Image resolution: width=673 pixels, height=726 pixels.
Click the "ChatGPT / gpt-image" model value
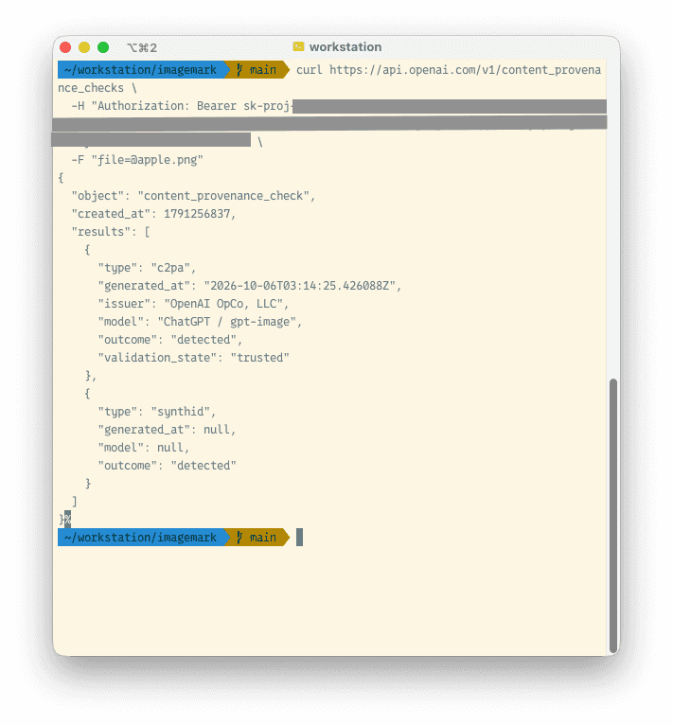click(227, 322)
